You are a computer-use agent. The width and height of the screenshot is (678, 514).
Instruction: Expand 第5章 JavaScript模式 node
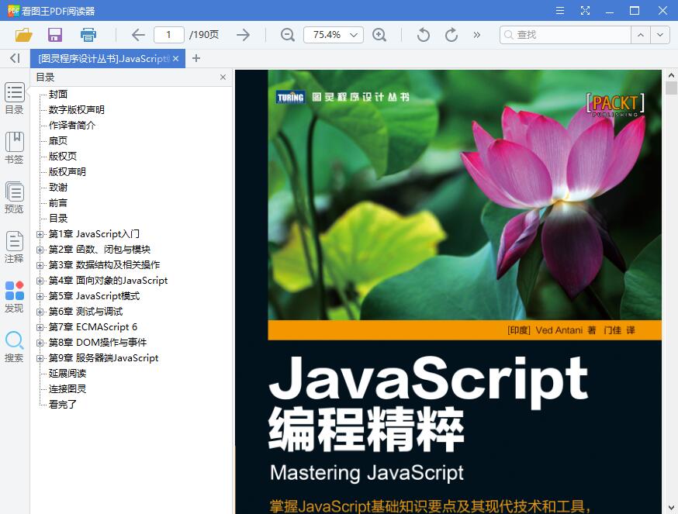point(40,297)
